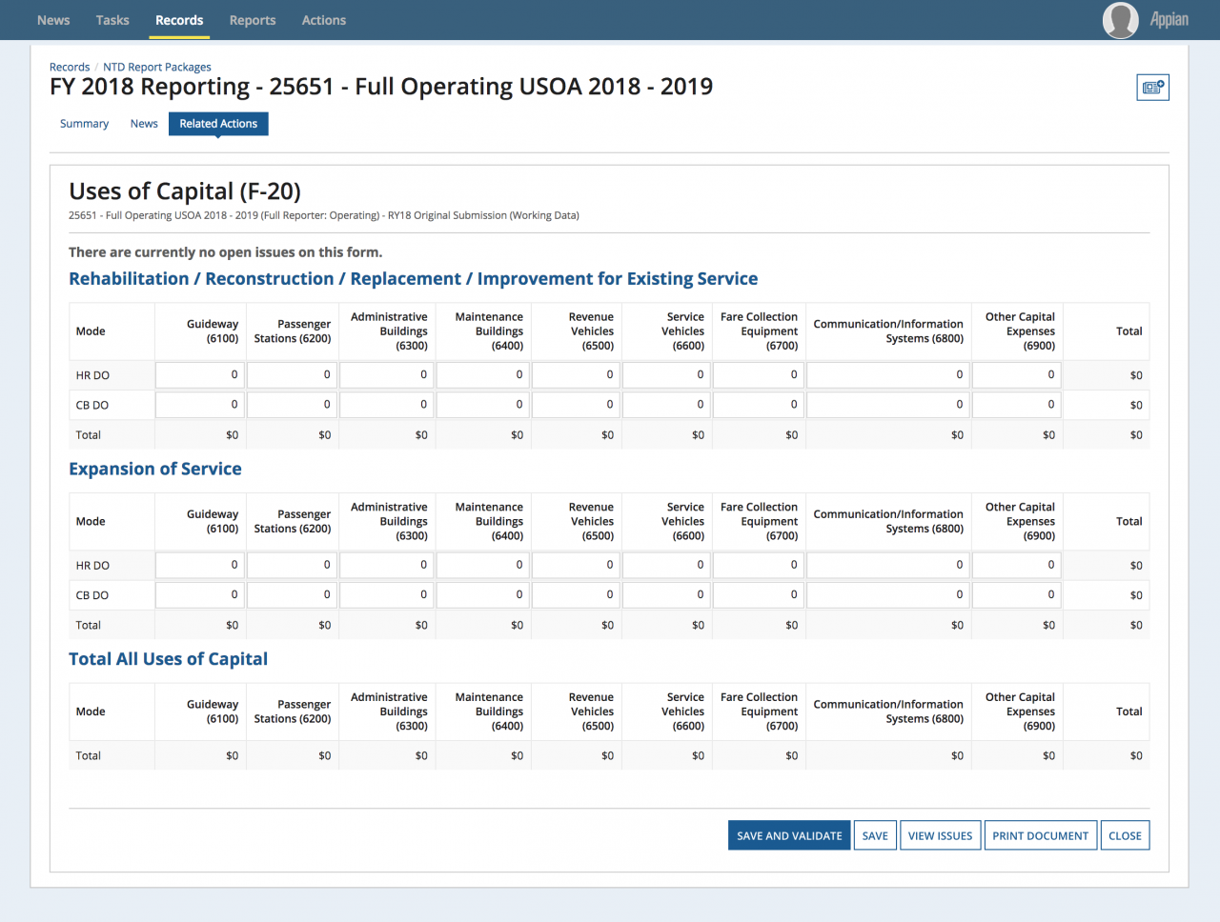
Task: Click the Appian logo
Action: (x=1169, y=20)
